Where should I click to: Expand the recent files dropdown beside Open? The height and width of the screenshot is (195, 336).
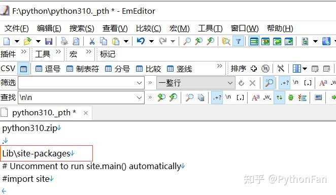click(x=39, y=41)
